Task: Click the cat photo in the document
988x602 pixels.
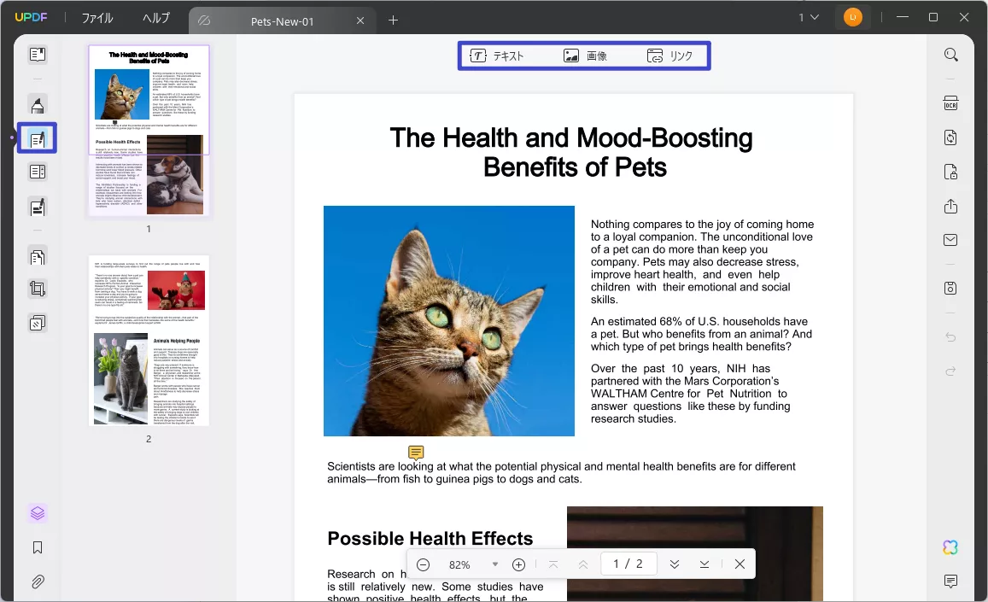Action: tap(449, 321)
